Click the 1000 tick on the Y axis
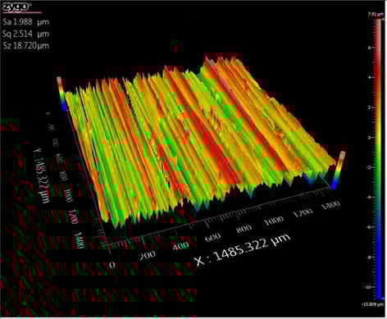Viewport: 387px width, 319px height. pyautogui.click(x=69, y=195)
